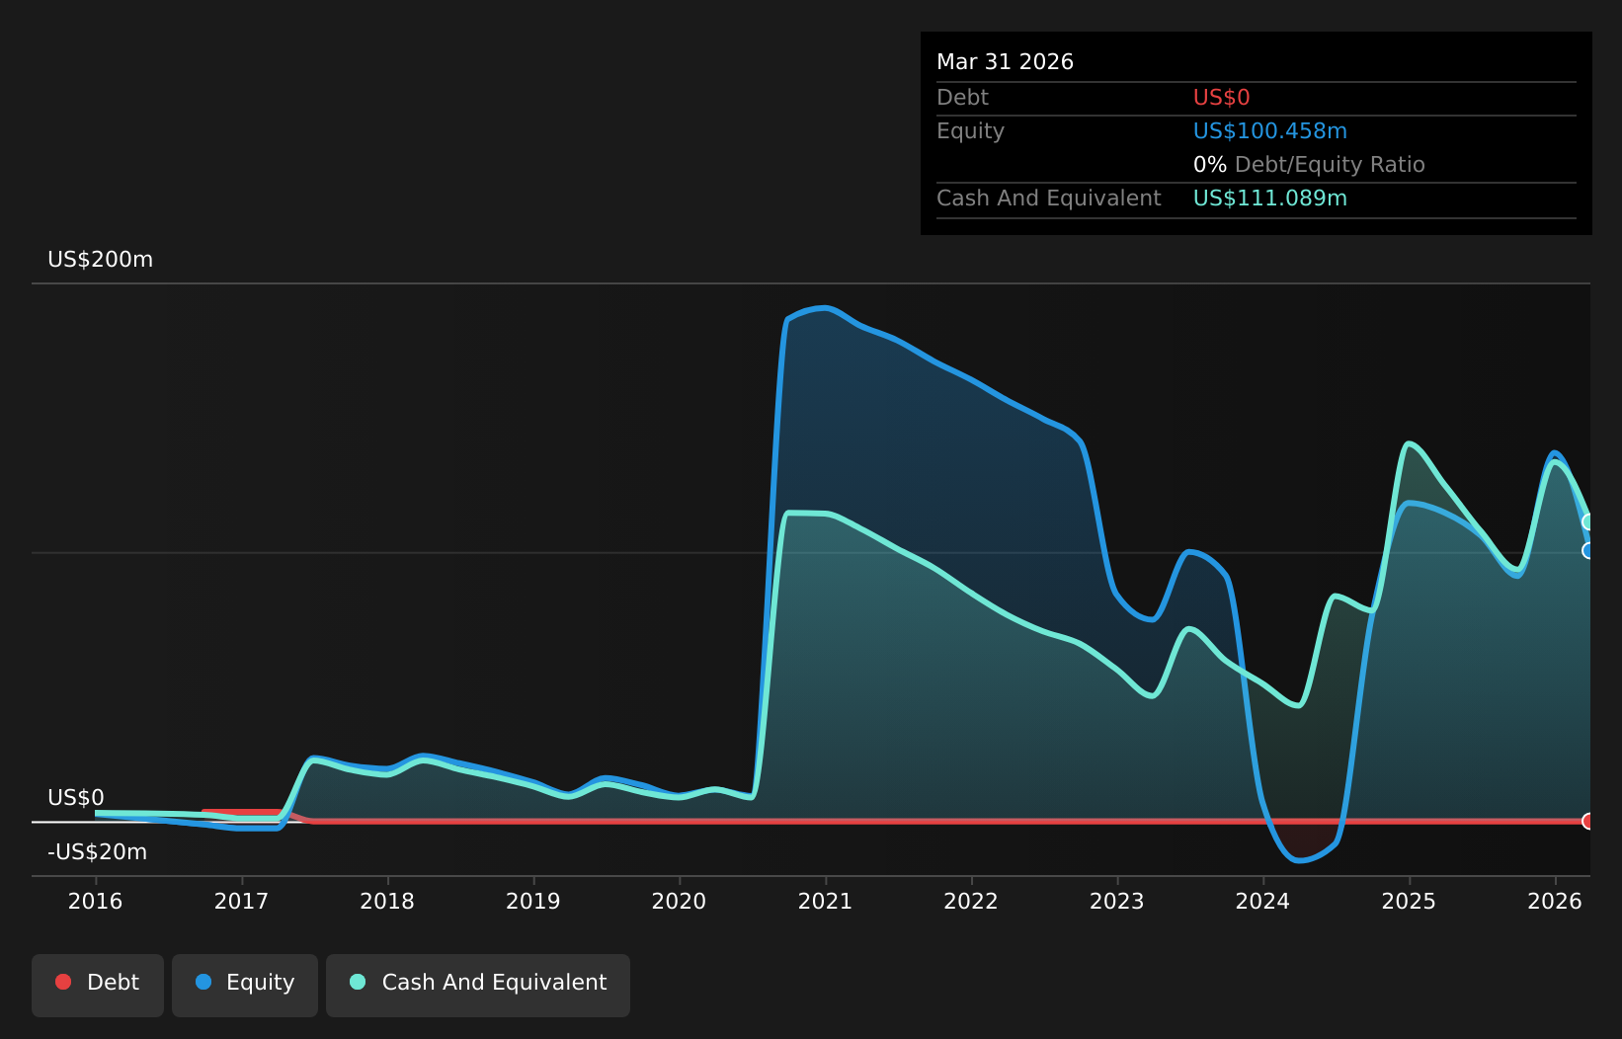Click the 2025 x-axis label
This screenshot has height=1039, width=1622.
[x=1410, y=901]
